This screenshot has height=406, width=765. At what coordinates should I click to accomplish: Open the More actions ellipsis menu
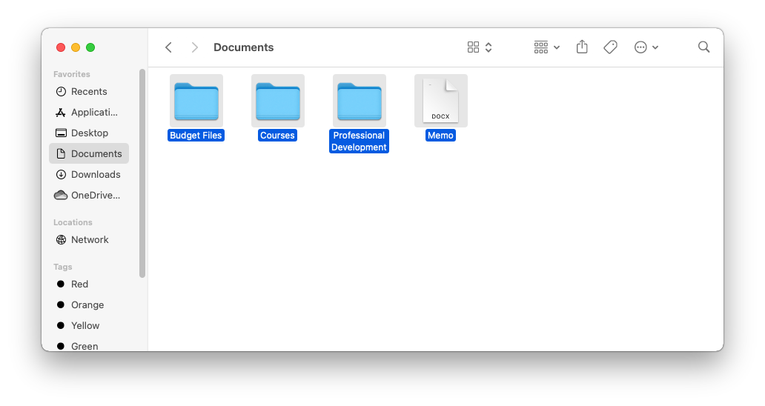(646, 47)
